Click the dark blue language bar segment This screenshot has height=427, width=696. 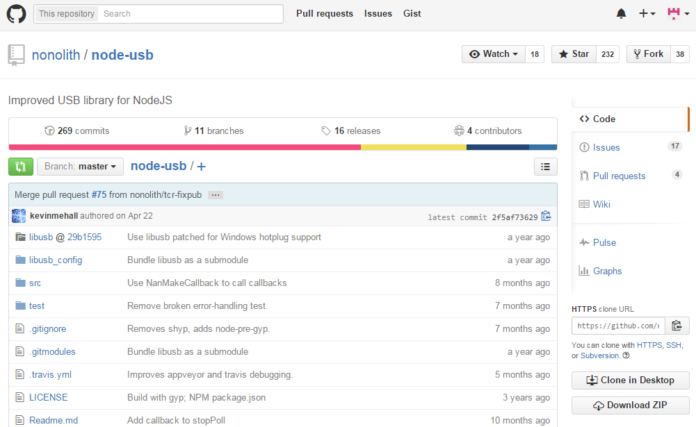click(498, 147)
